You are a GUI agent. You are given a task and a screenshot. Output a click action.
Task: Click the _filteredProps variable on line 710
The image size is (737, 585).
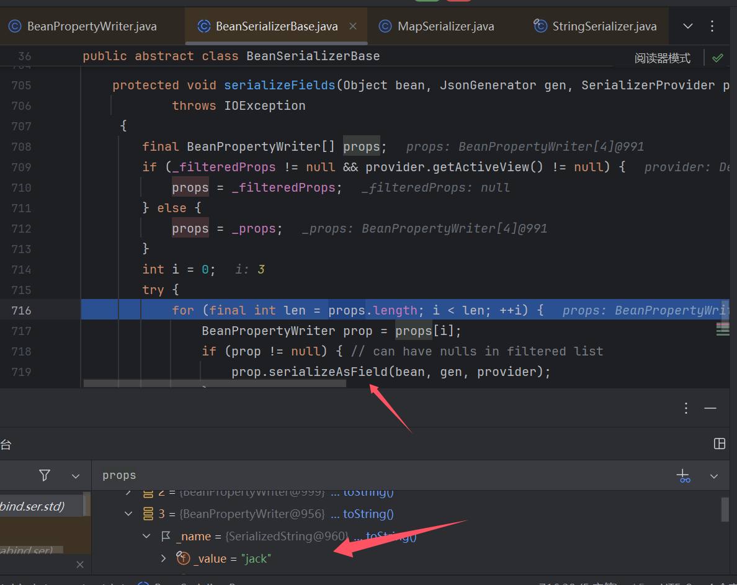click(284, 187)
